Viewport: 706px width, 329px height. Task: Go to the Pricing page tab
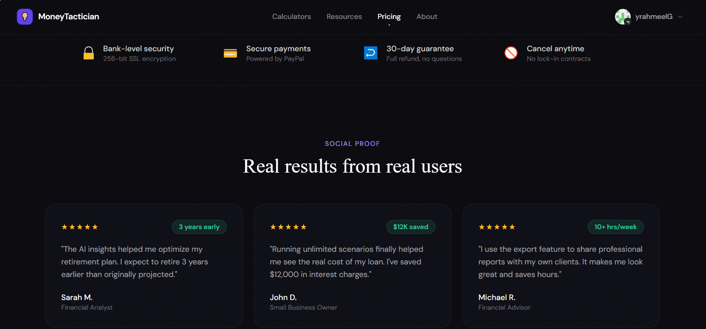[x=389, y=17]
